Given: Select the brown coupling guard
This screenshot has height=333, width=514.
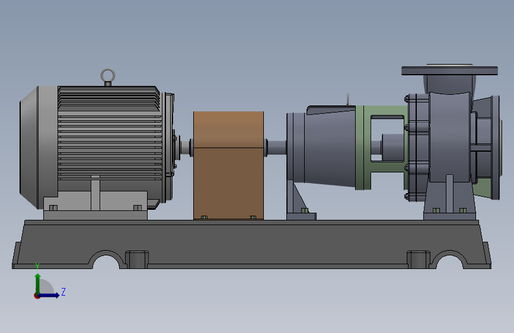Looking at the screenshot, I should pos(228,165).
